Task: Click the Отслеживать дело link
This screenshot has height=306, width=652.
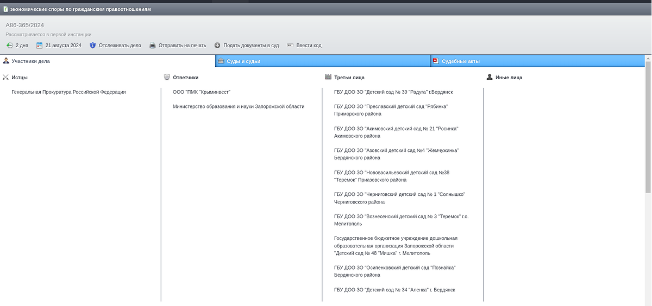Action: pos(120,46)
